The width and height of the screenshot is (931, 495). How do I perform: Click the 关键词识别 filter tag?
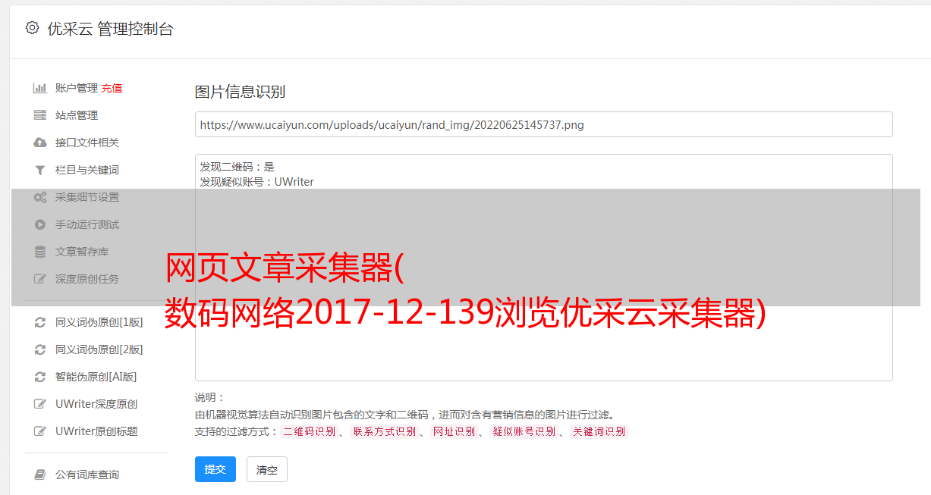(599, 431)
